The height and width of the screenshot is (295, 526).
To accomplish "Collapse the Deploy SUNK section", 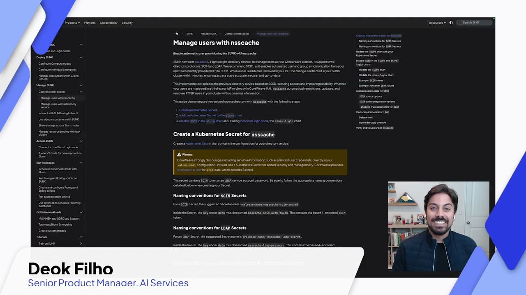I will click(81, 57).
